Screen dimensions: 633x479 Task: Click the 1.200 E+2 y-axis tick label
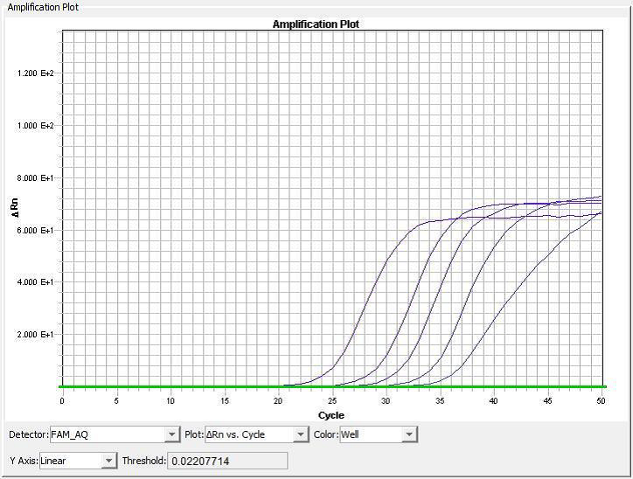pyautogui.click(x=36, y=73)
